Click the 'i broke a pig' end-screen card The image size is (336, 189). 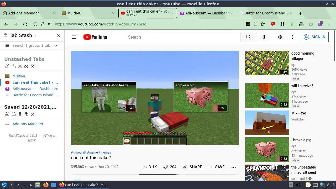[x=201, y=97]
